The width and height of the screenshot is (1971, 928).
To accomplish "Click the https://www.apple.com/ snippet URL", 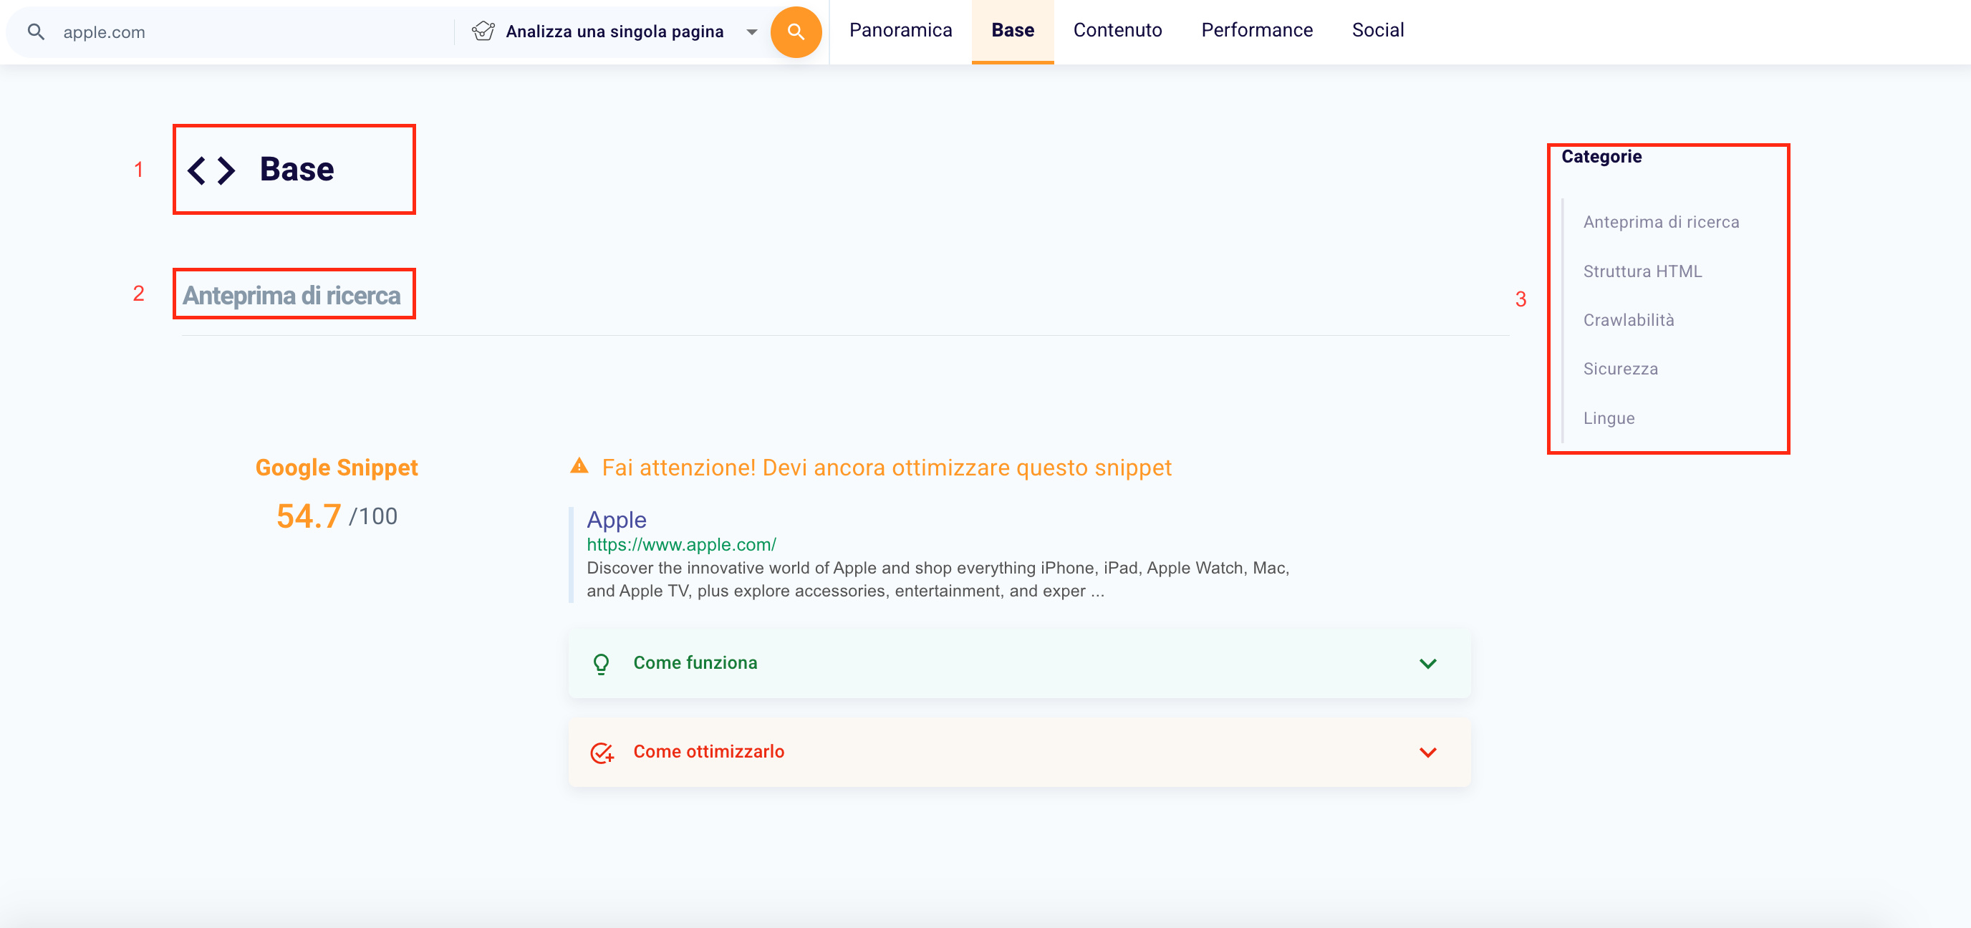I will click(681, 545).
